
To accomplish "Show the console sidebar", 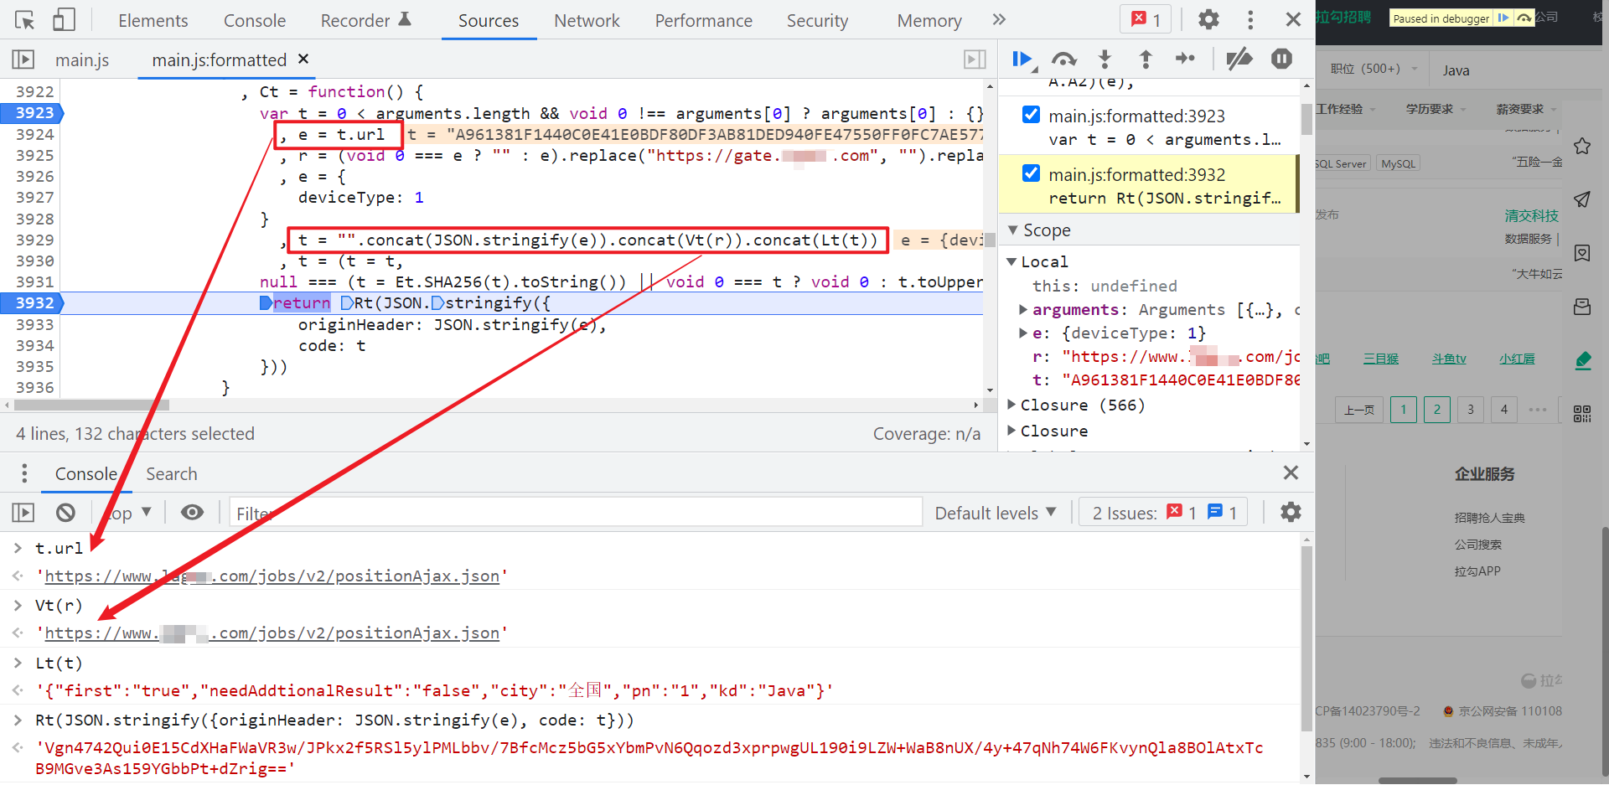I will [23, 513].
